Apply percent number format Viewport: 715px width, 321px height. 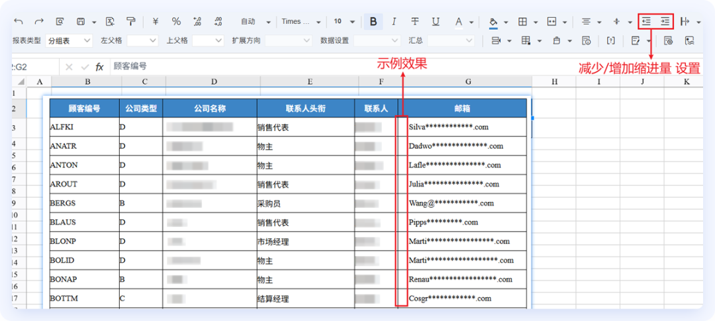176,21
